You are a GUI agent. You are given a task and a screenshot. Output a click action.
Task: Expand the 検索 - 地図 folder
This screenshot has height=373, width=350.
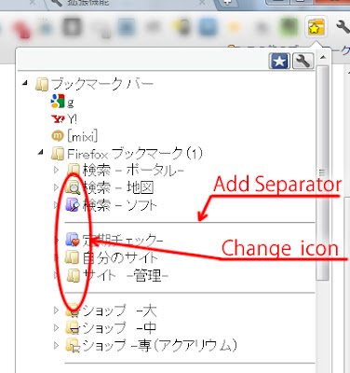click(x=56, y=187)
